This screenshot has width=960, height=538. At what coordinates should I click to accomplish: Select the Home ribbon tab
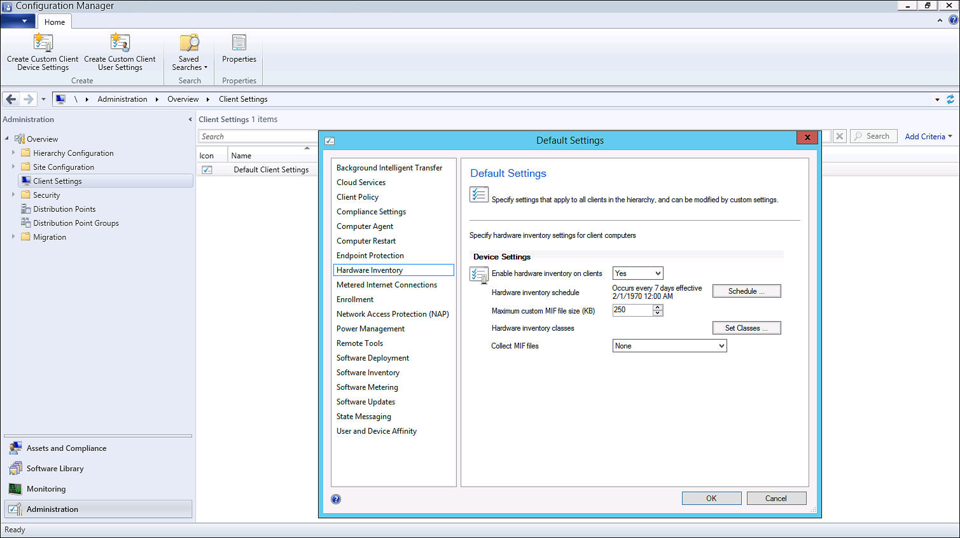[x=55, y=21]
